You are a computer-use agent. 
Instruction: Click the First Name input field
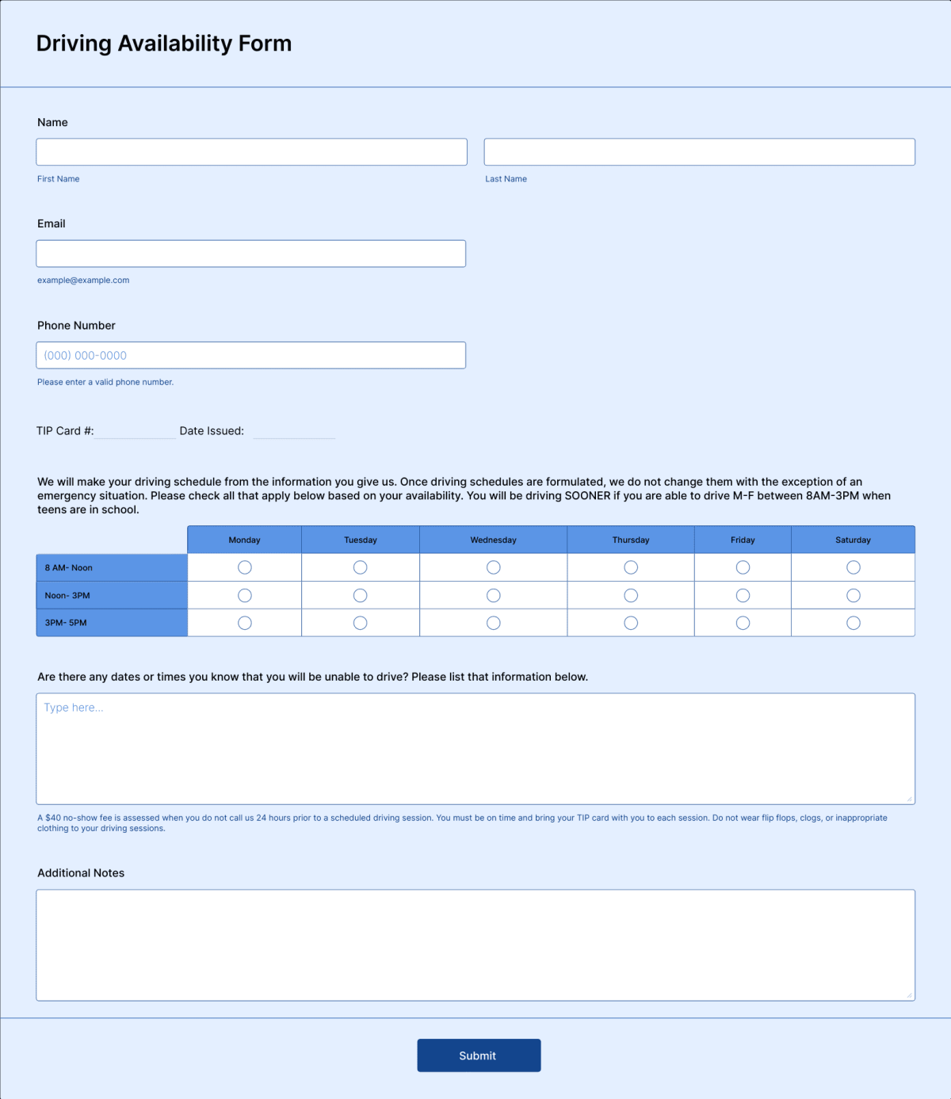pos(251,151)
